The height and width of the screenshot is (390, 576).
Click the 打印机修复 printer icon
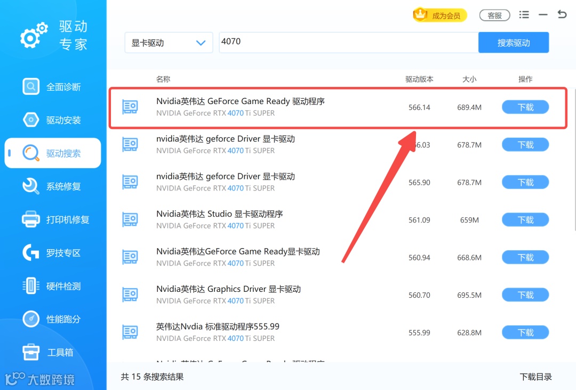[31, 219]
